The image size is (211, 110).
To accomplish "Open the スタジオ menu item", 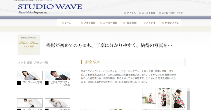I will pos(151,23).
